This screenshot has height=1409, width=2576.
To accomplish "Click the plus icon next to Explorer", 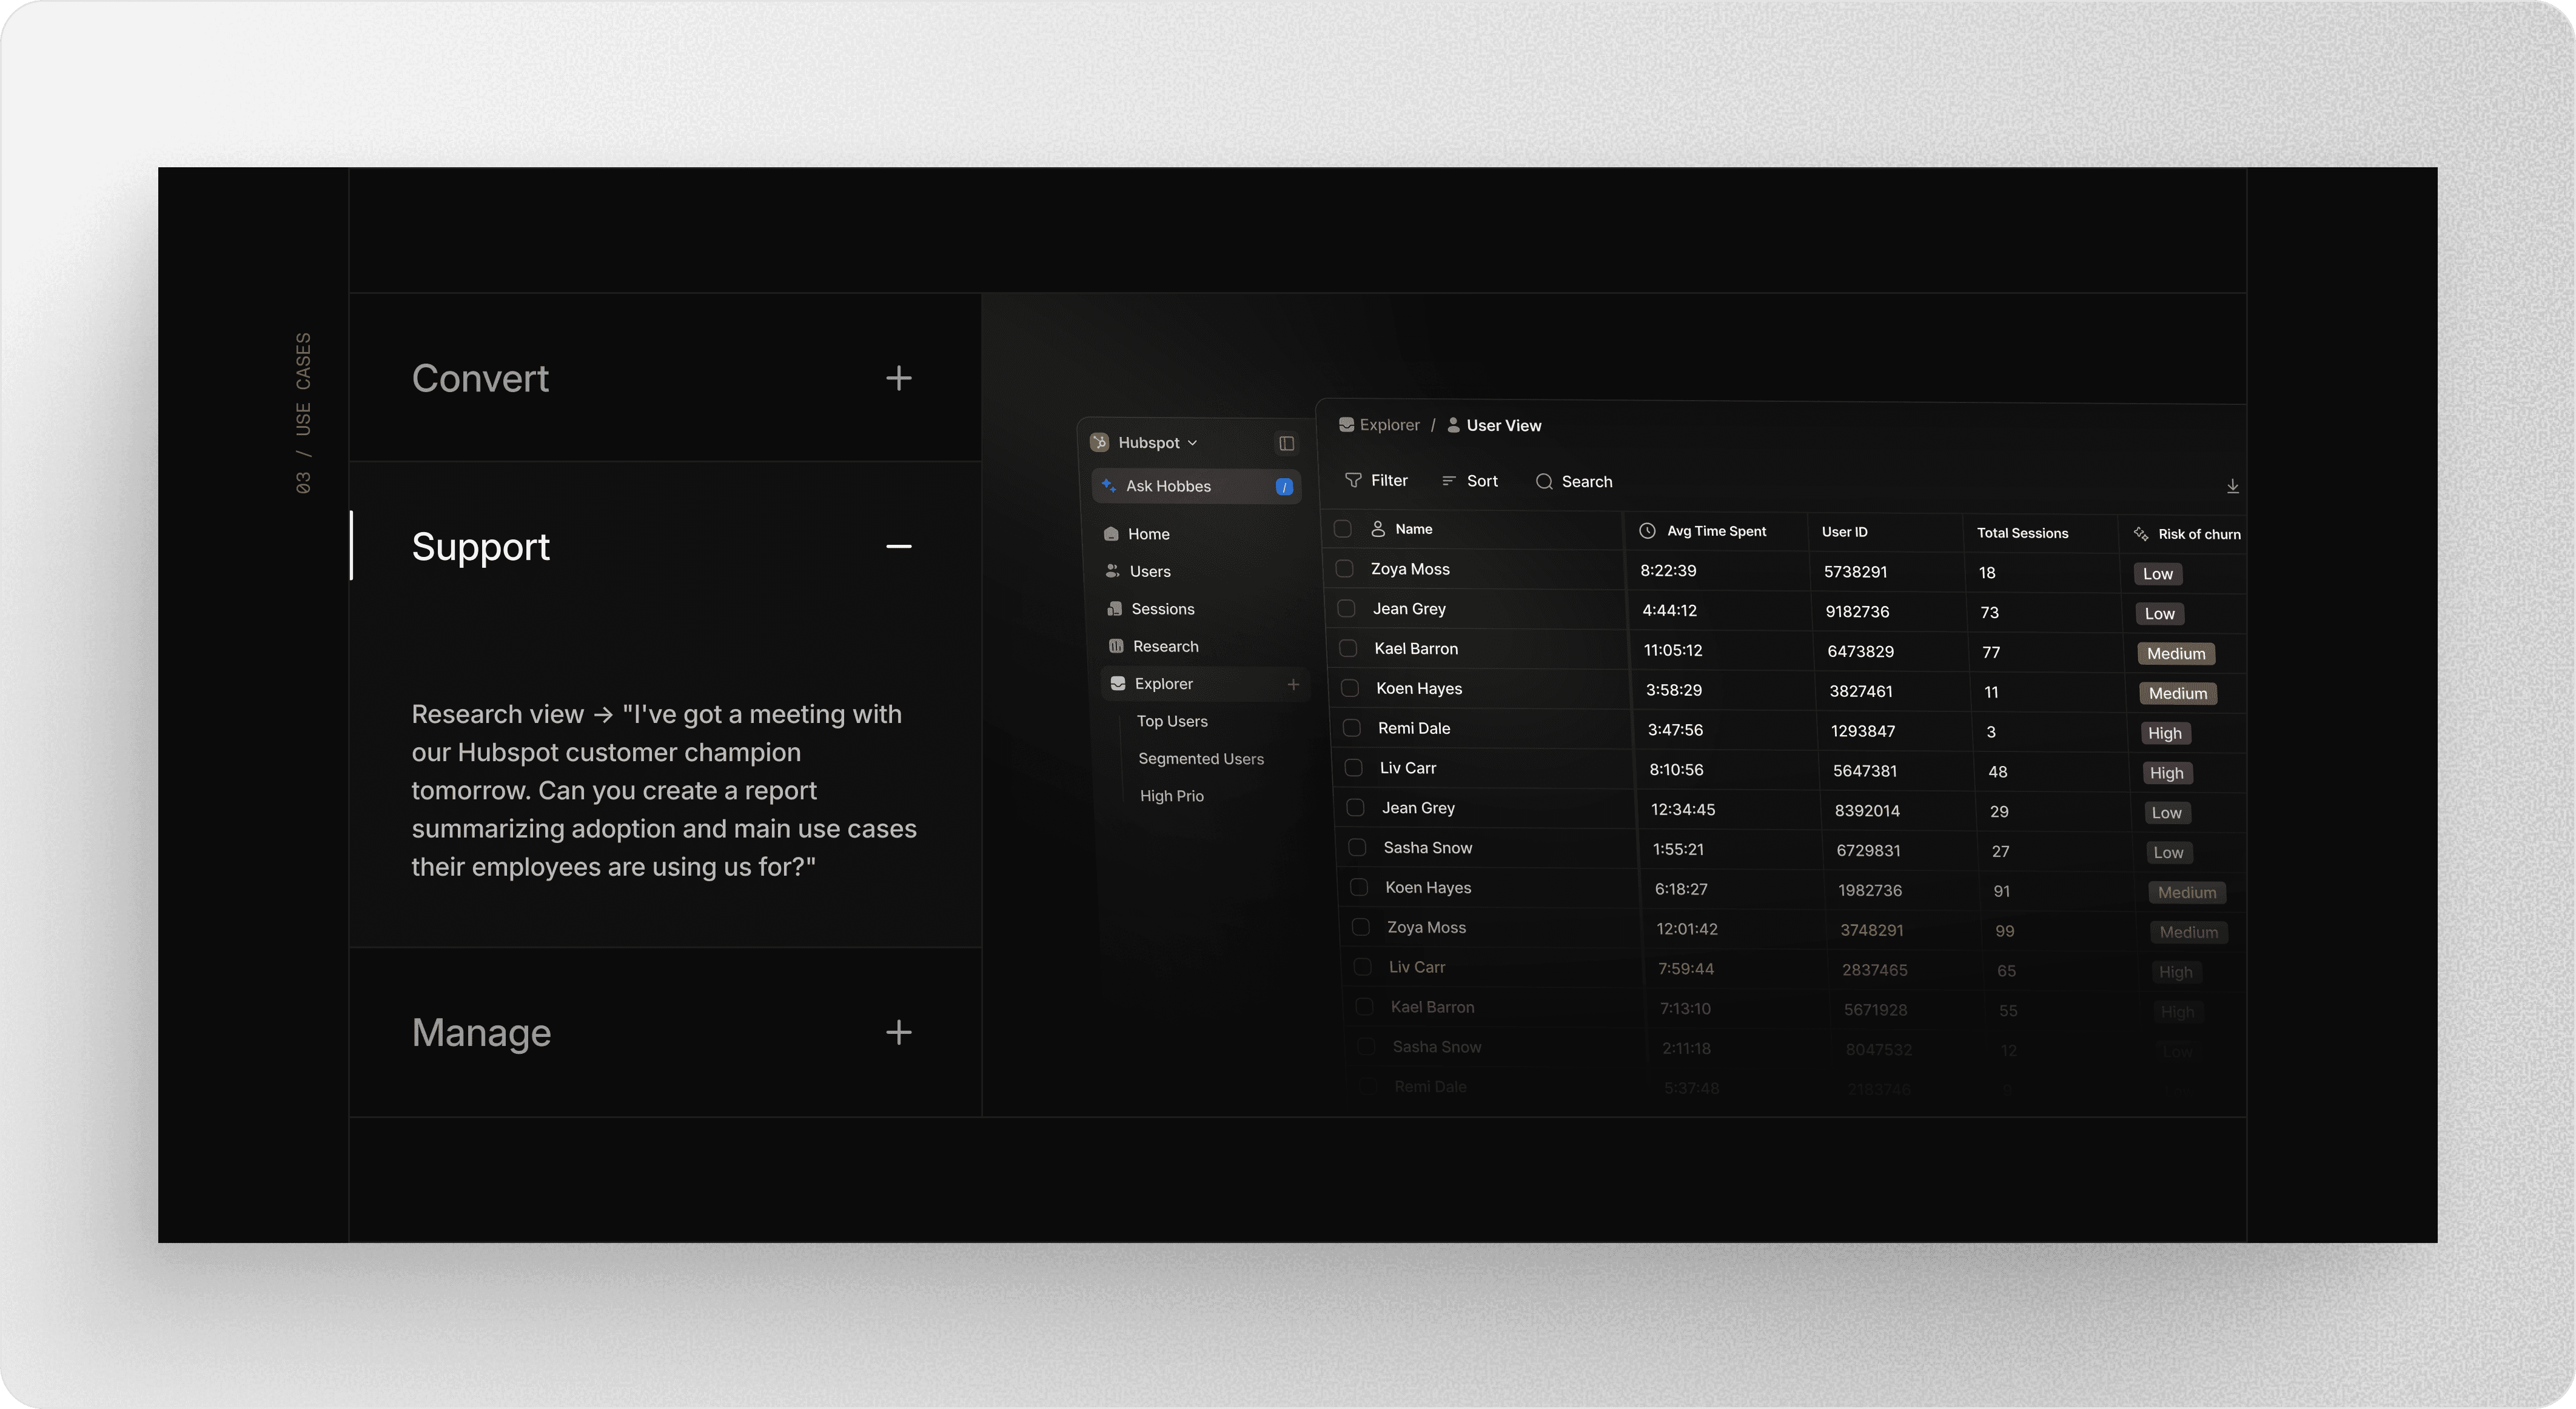I will pos(1293,685).
